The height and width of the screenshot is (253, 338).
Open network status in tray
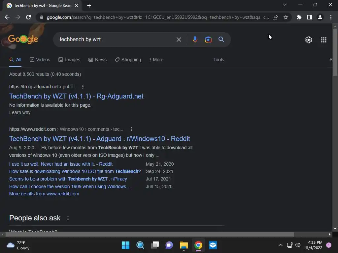(x=290, y=245)
